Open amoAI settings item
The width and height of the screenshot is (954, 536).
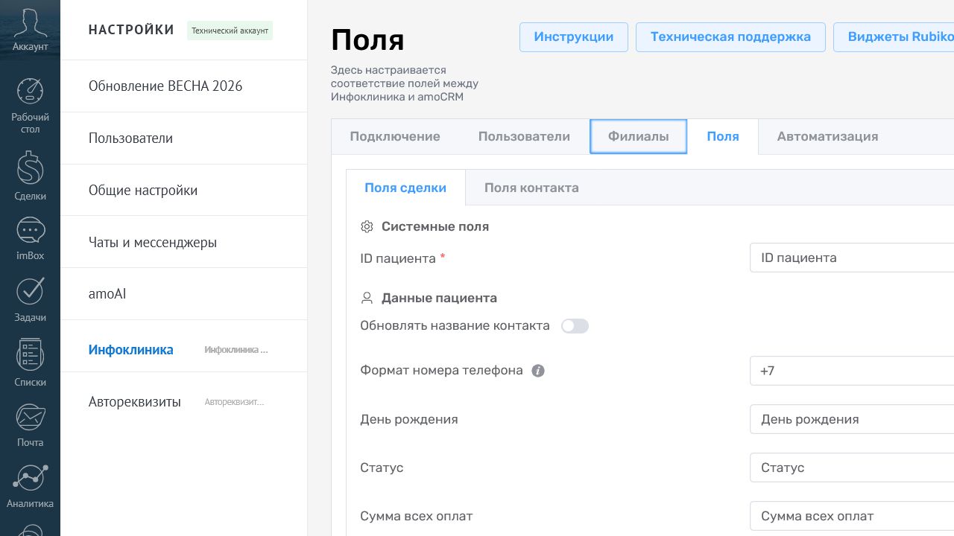coord(183,294)
